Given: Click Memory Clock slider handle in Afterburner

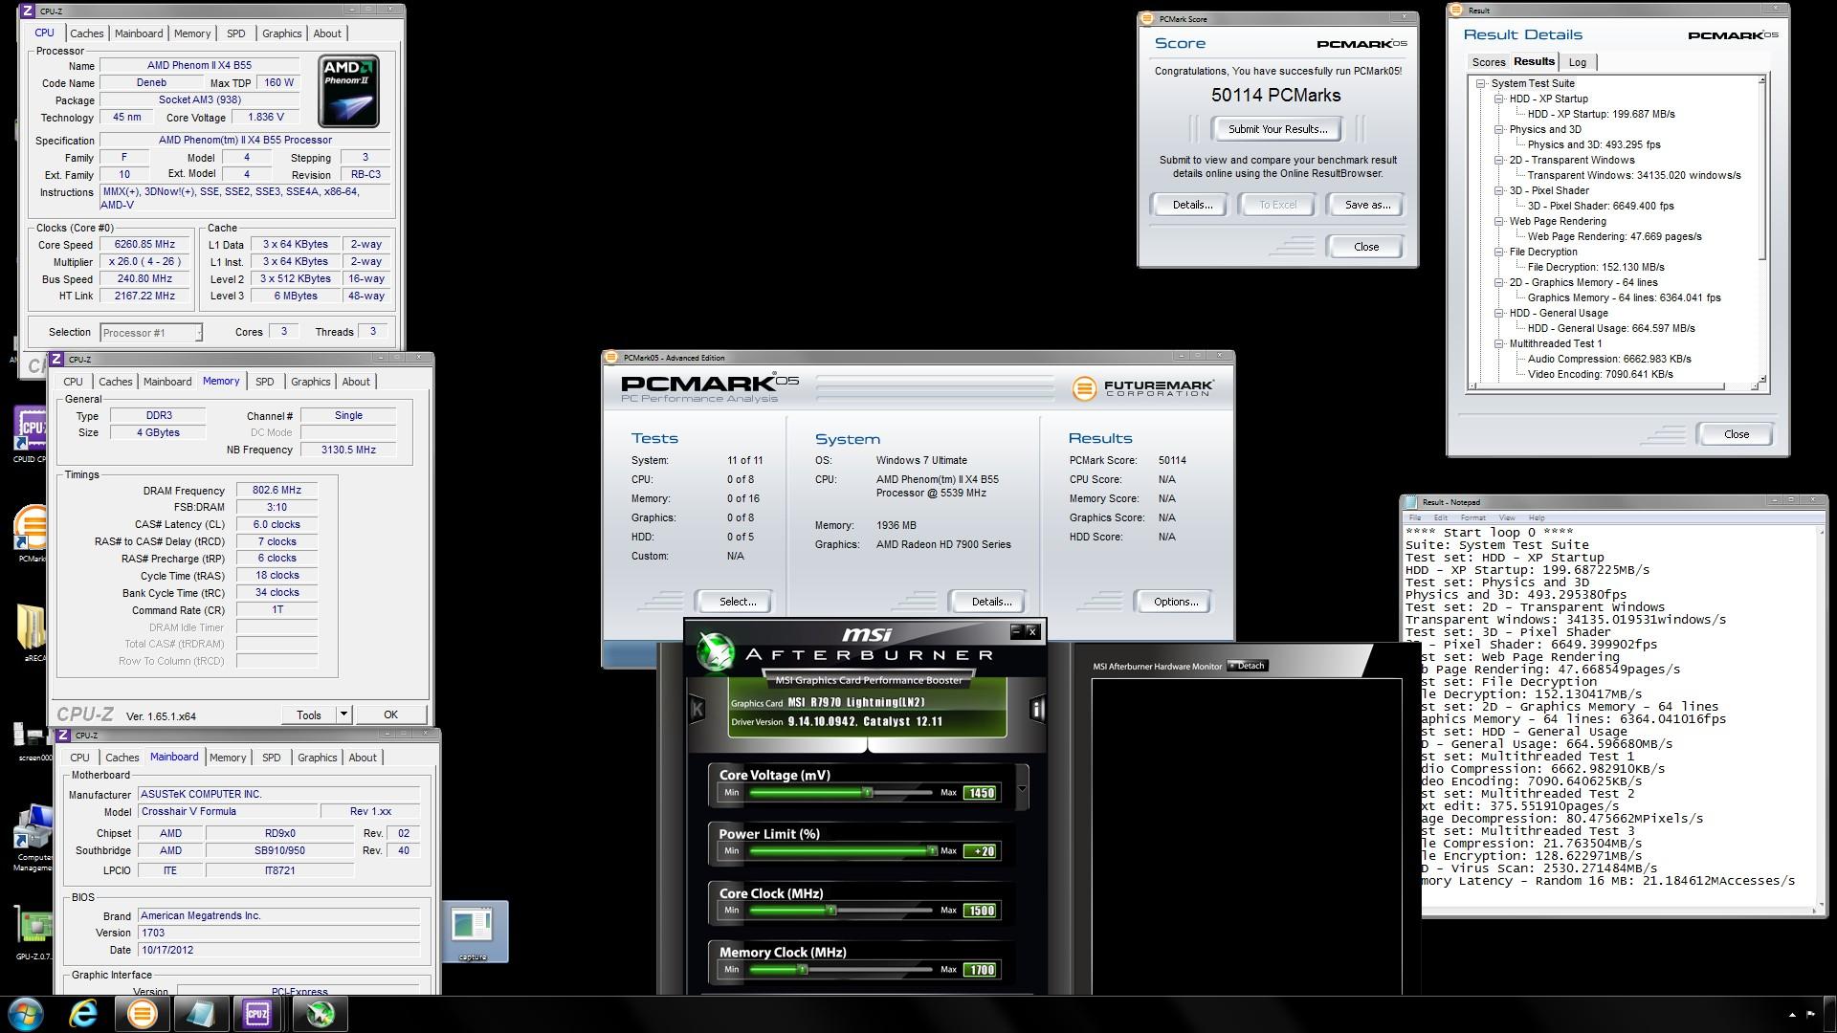Looking at the screenshot, I should tap(803, 970).
